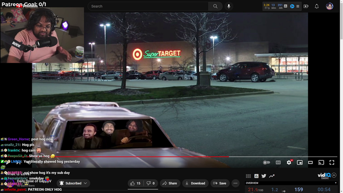343x193 pixels.
Task: Download the video
Action: [x=195, y=183]
